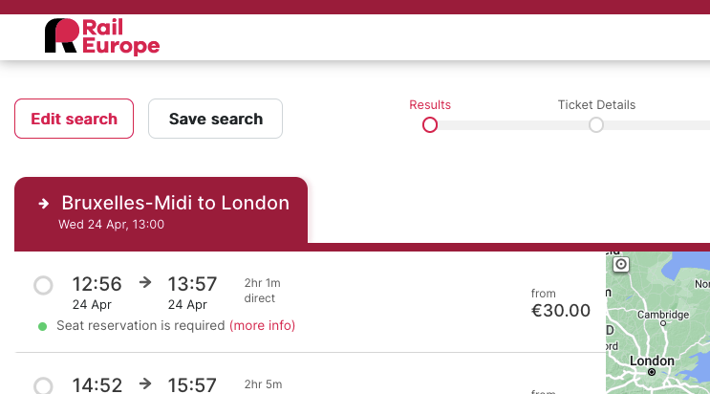
Task: Click the map recenter location icon
Action: point(621,264)
